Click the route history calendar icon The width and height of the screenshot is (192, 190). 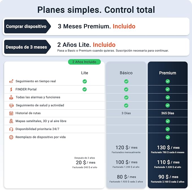(11, 113)
